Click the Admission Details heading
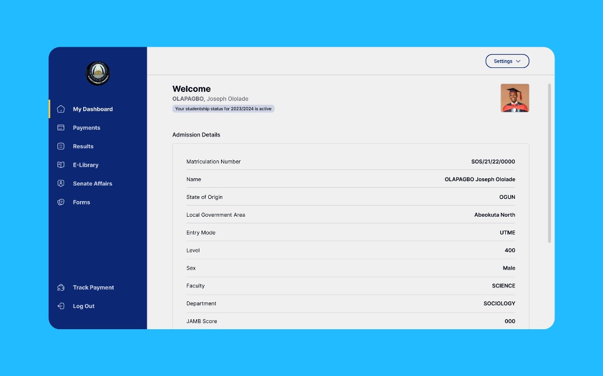Screen dimensions: 603x376 point(196,135)
